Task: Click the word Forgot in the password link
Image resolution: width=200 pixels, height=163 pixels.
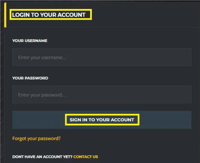Action: [x=19, y=138]
